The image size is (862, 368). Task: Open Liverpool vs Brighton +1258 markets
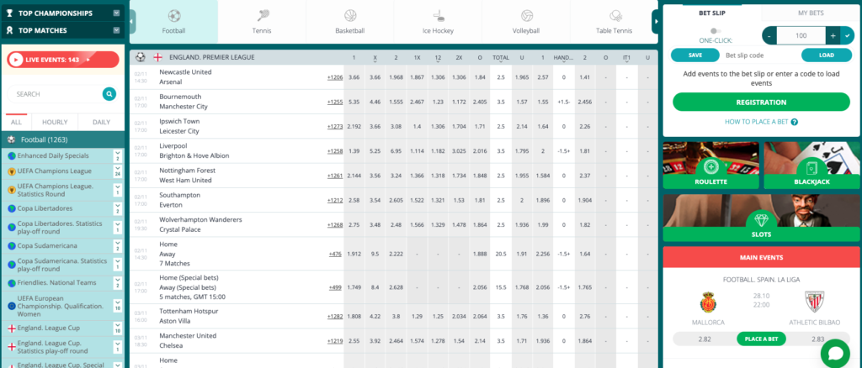(x=335, y=151)
